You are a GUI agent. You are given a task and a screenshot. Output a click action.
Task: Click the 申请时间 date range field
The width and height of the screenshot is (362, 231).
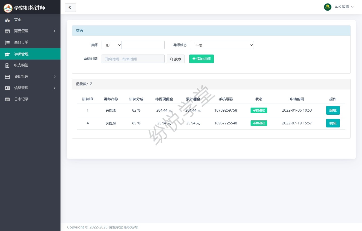pos(133,59)
